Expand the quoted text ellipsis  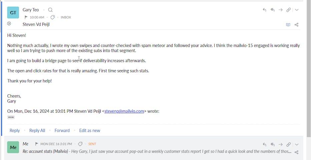[11, 117]
